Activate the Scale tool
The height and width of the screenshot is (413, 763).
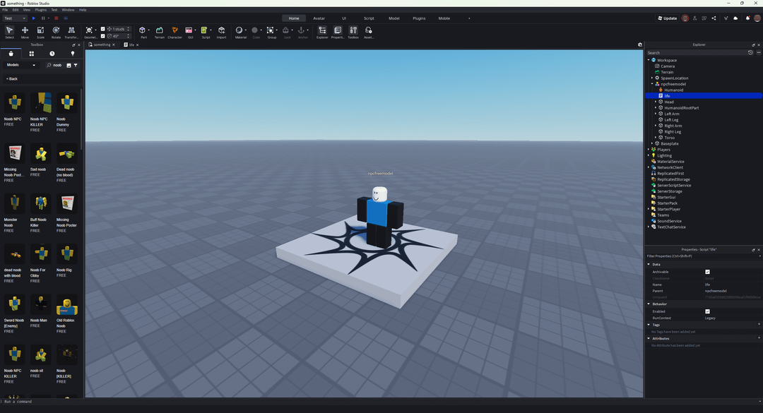pos(40,31)
